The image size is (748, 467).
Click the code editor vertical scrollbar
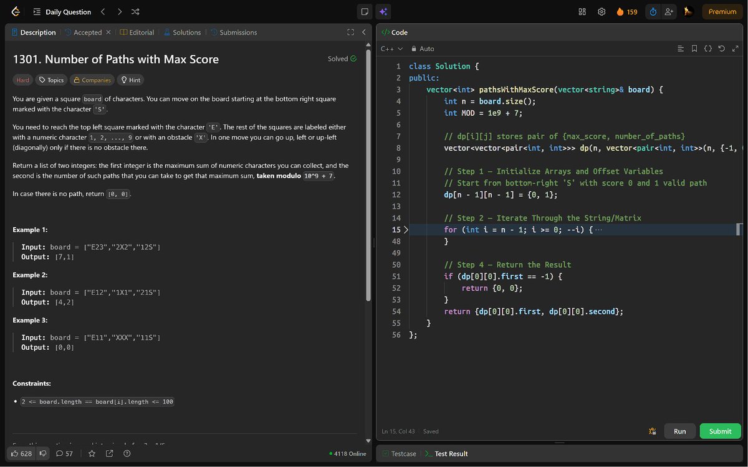coord(739,230)
